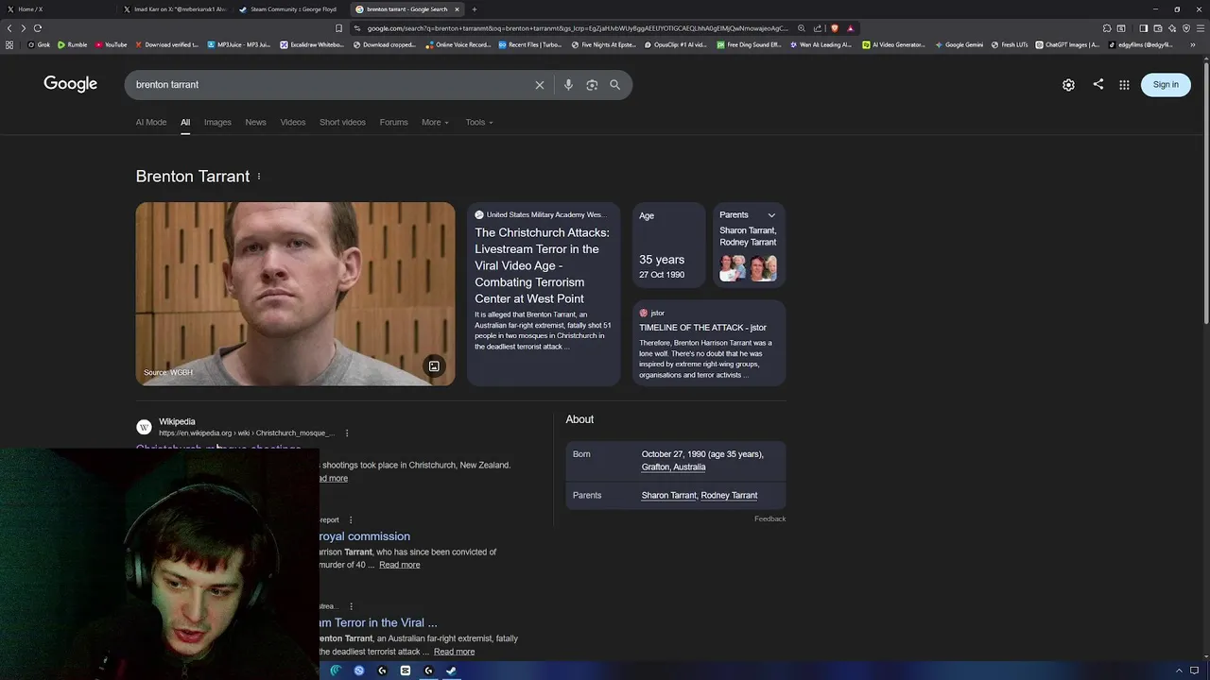The width and height of the screenshot is (1210, 680).
Task: Click Brave Rewards triangle icon
Action: 851,28
